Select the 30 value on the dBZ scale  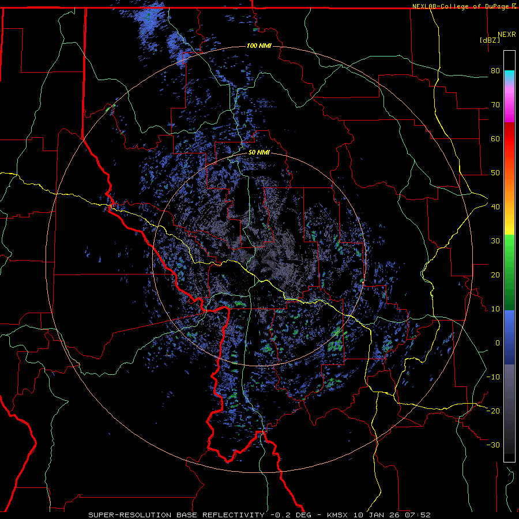click(x=495, y=241)
